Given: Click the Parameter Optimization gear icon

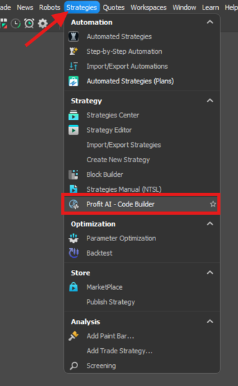Looking at the screenshot, I should click(74, 239).
